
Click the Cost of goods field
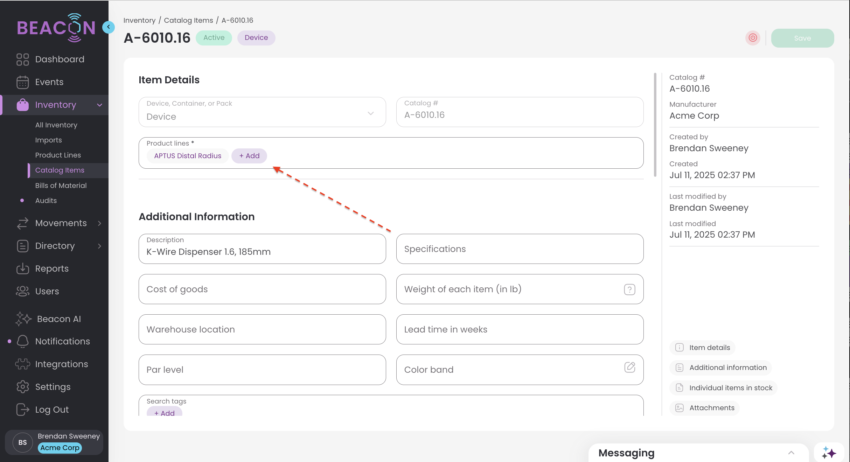coord(262,289)
